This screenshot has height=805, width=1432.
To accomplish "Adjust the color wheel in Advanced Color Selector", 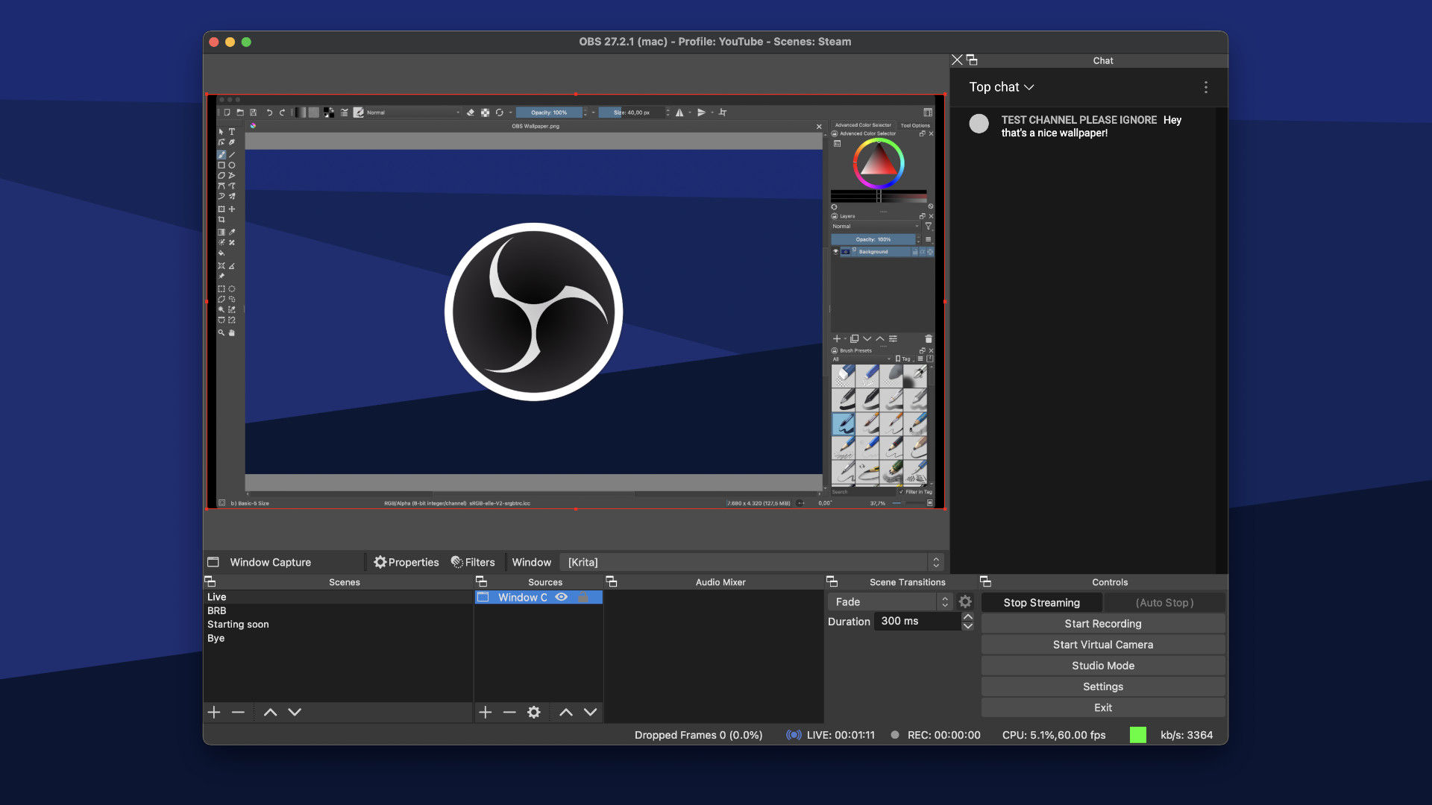I will [879, 164].
